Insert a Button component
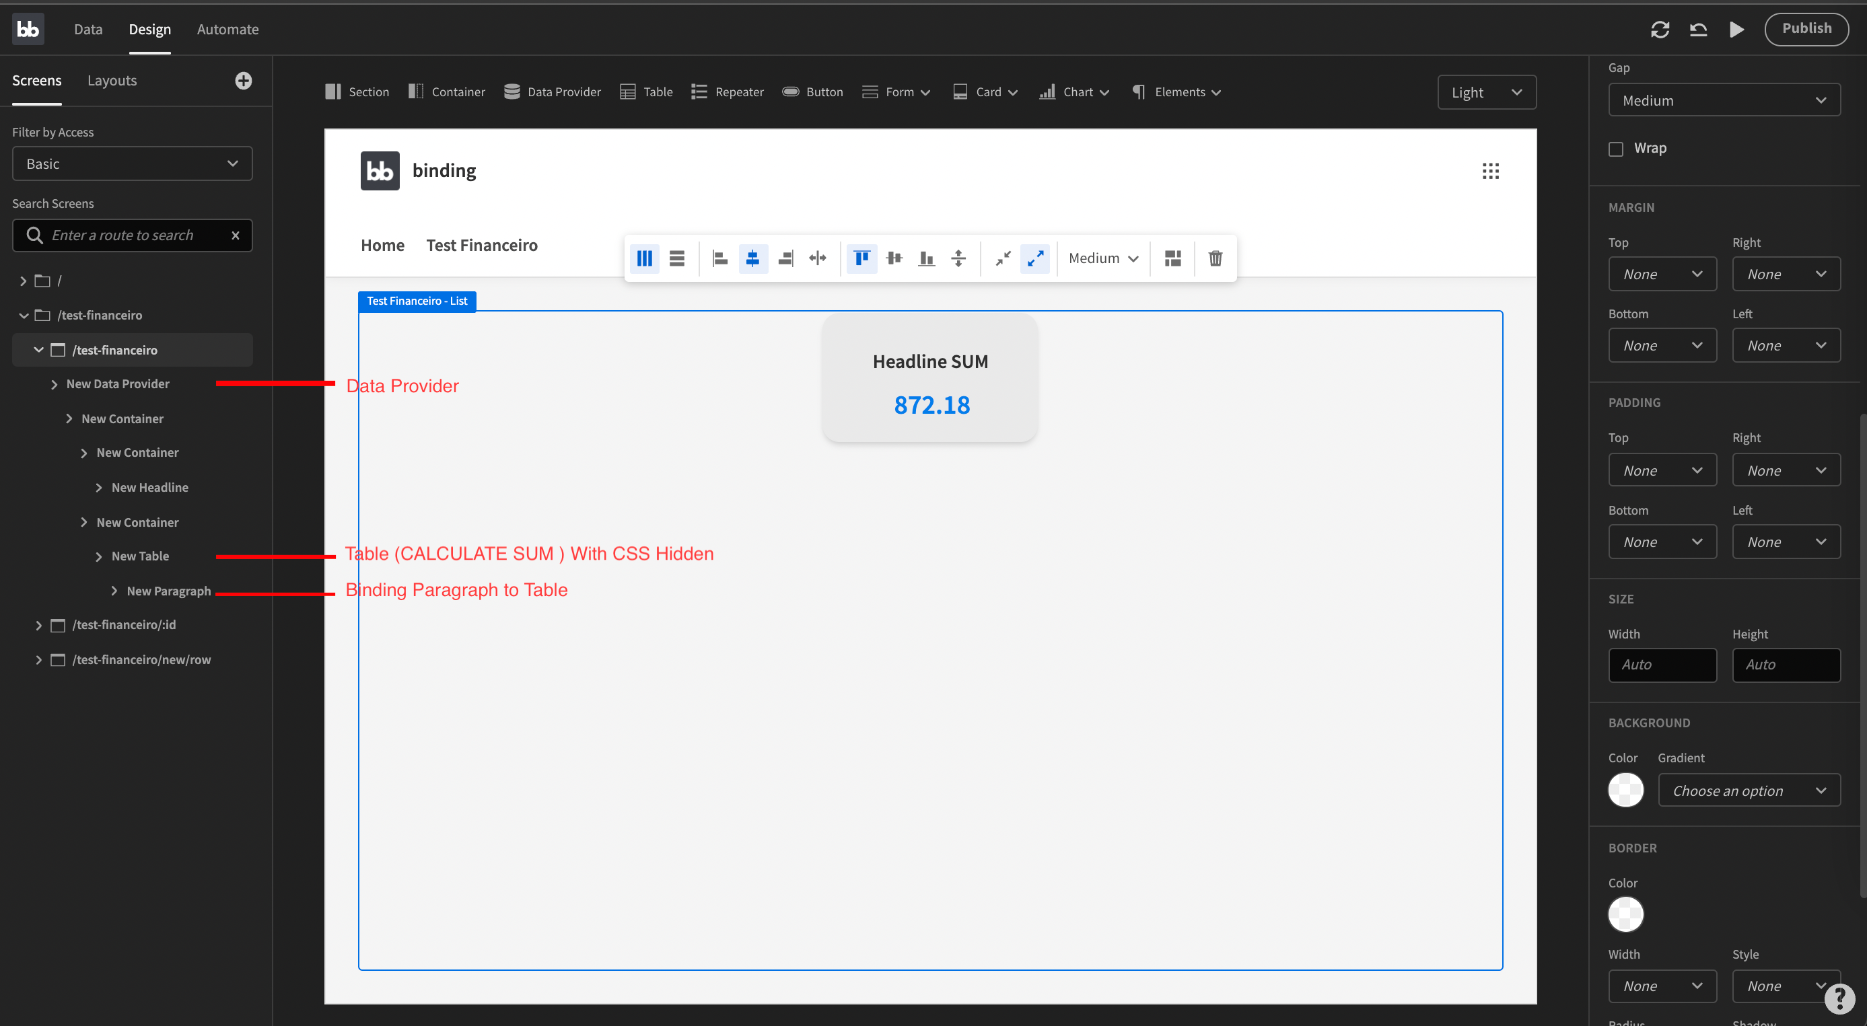This screenshot has height=1026, width=1867. pyautogui.click(x=812, y=91)
